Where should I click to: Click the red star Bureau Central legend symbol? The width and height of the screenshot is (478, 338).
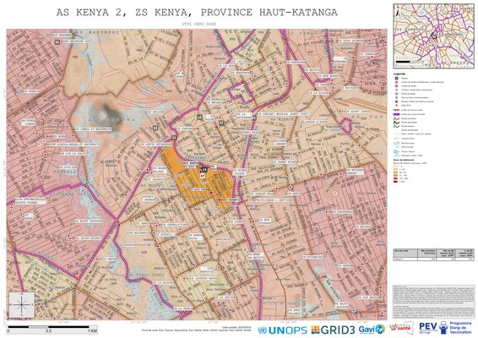(397, 101)
